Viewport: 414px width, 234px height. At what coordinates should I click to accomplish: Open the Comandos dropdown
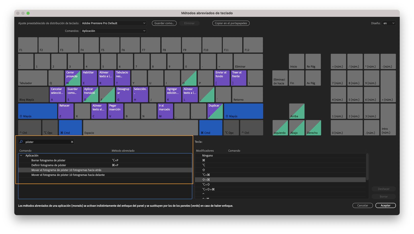[113, 31]
